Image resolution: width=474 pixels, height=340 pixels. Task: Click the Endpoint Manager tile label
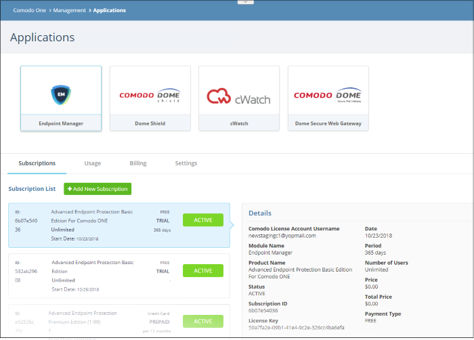pyautogui.click(x=61, y=123)
